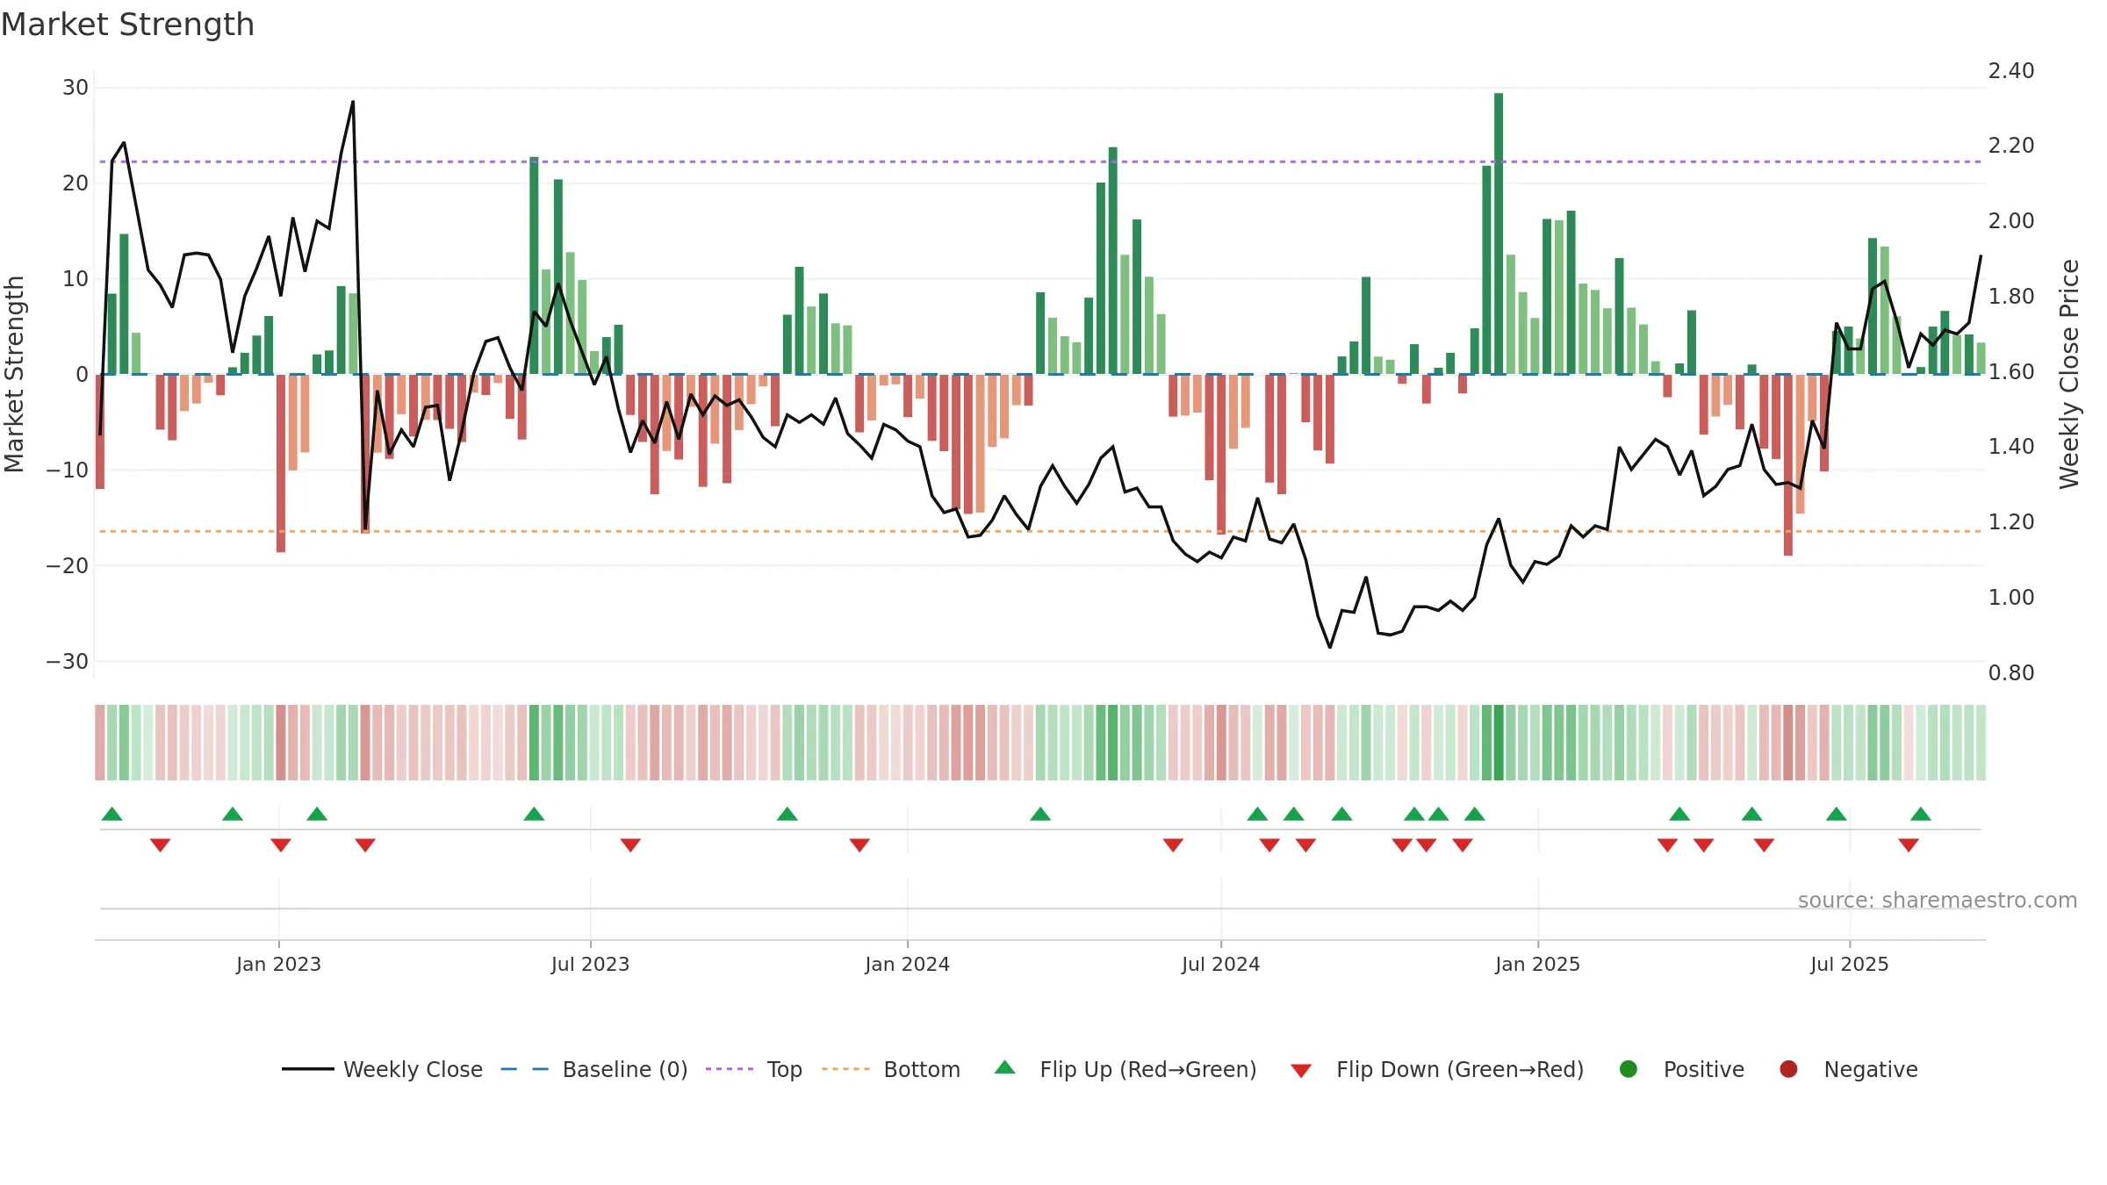The width and height of the screenshot is (2107, 1185).
Task: Click the green Positive legend circle
Action: point(1629,1069)
